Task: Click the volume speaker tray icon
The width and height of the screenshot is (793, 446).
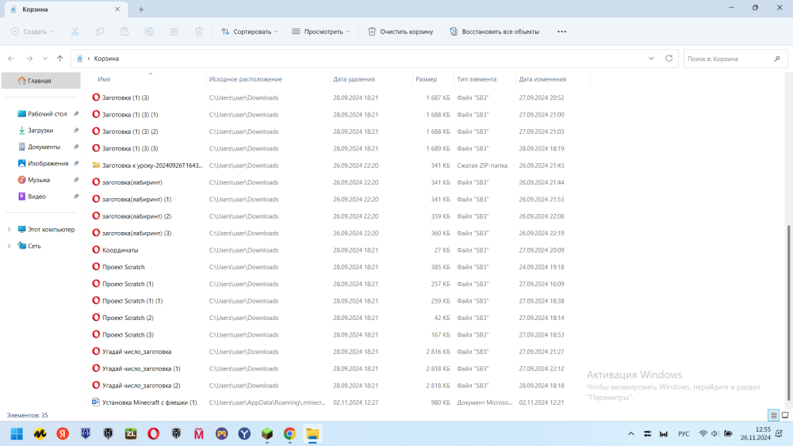Action: (714, 433)
